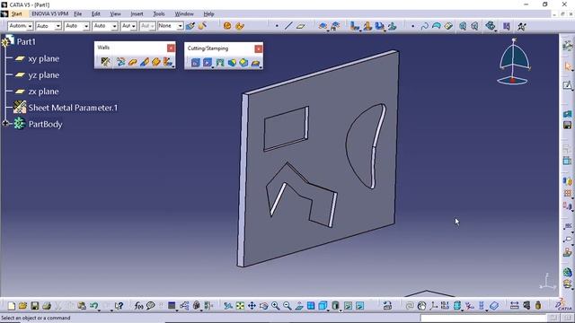Activate Fly Mode icon

227,305
